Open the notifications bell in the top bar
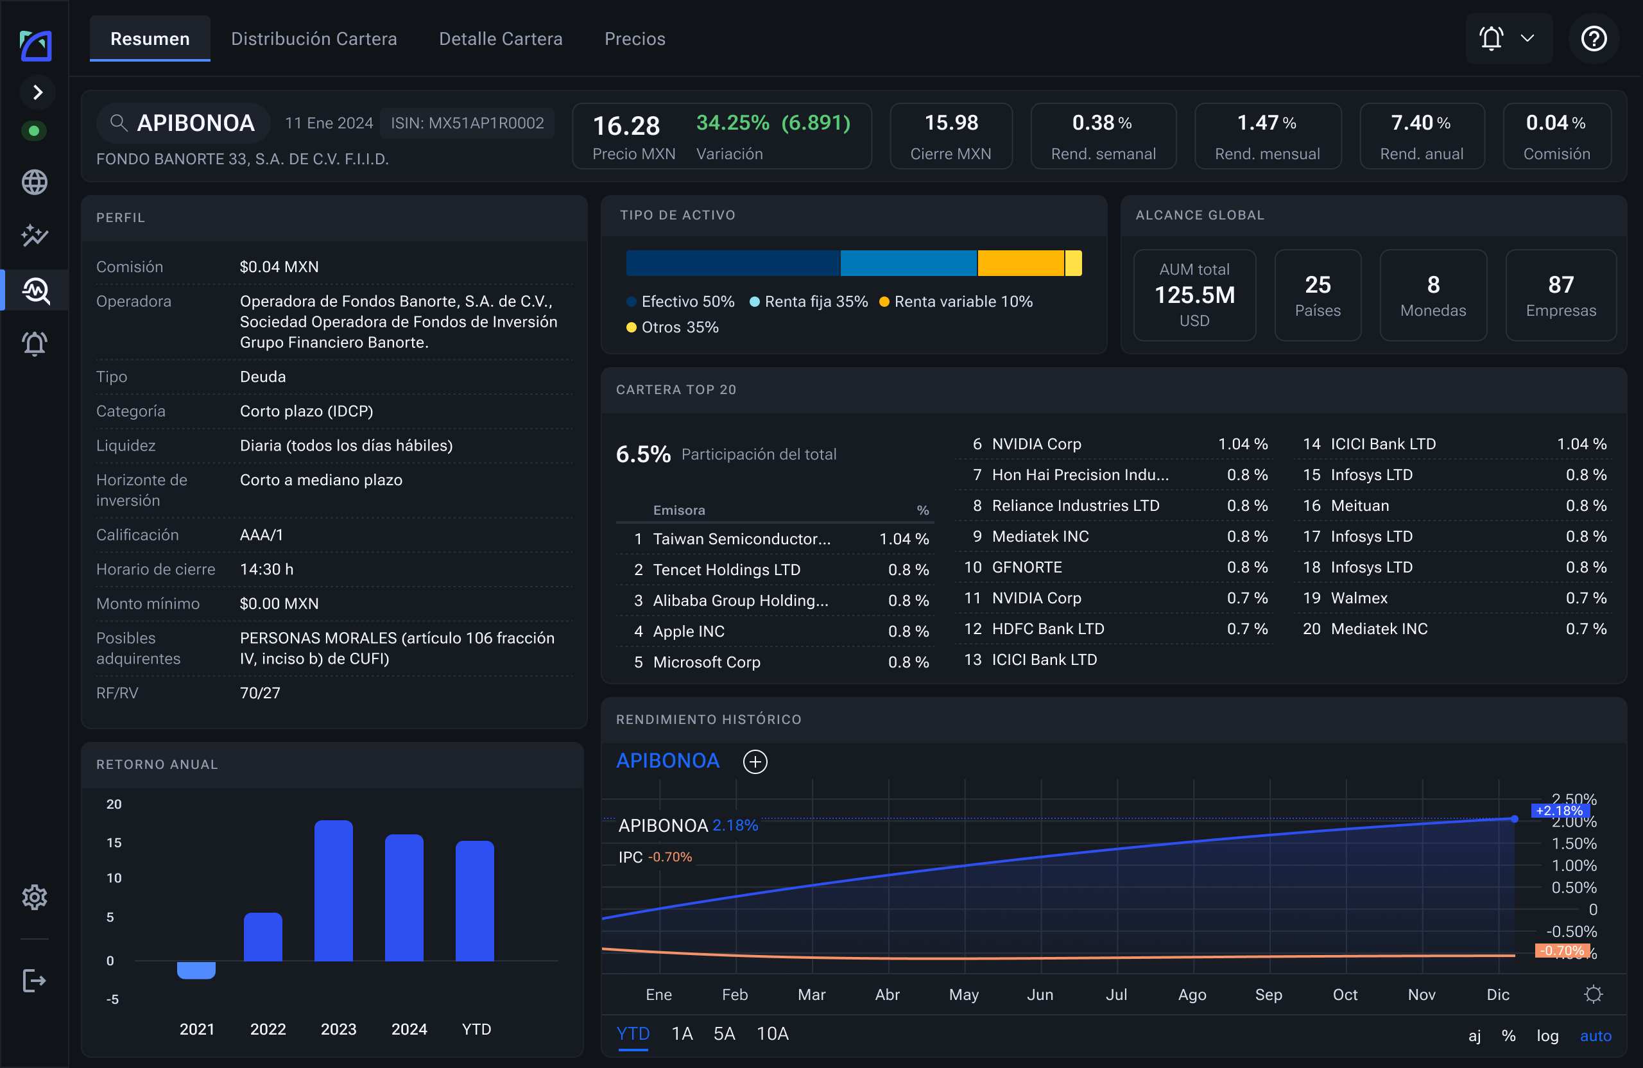The image size is (1643, 1068). coord(1491,39)
